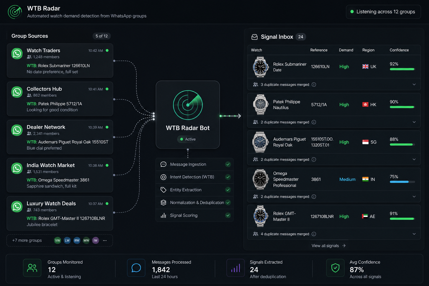This screenshot has height=286, width=429.
Task: Click info icon under Audemars Piguet Royal Oak
Action: click(314, 159)
